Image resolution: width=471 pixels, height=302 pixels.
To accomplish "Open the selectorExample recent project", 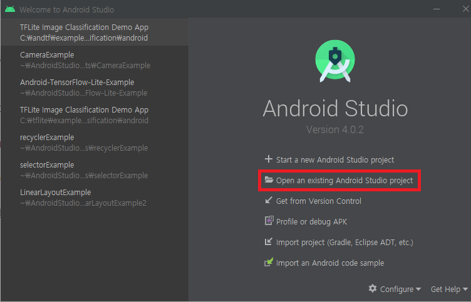I will 95,170.
